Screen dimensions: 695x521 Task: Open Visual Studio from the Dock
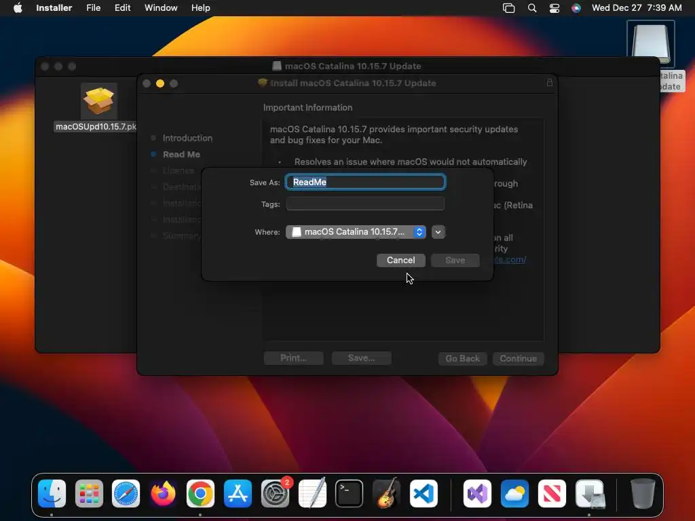pos(477,493)
